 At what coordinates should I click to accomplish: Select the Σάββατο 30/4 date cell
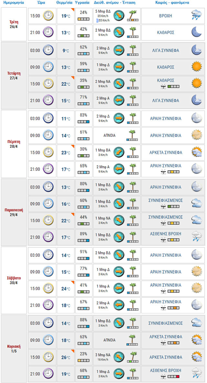click(x=14, y=280)
